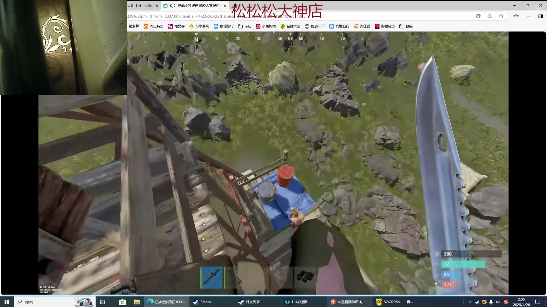
Task: Click the Windows search box
Action: pyautogui.click(x=43, y=302)
